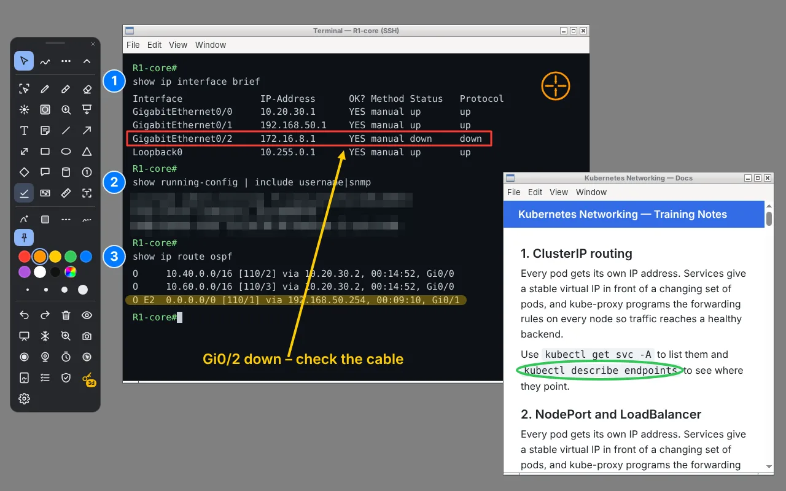The image size is (786, 491).
Task: Click the 'GigabitEthernet0/1' interface name
Action: tap(182, 125)
